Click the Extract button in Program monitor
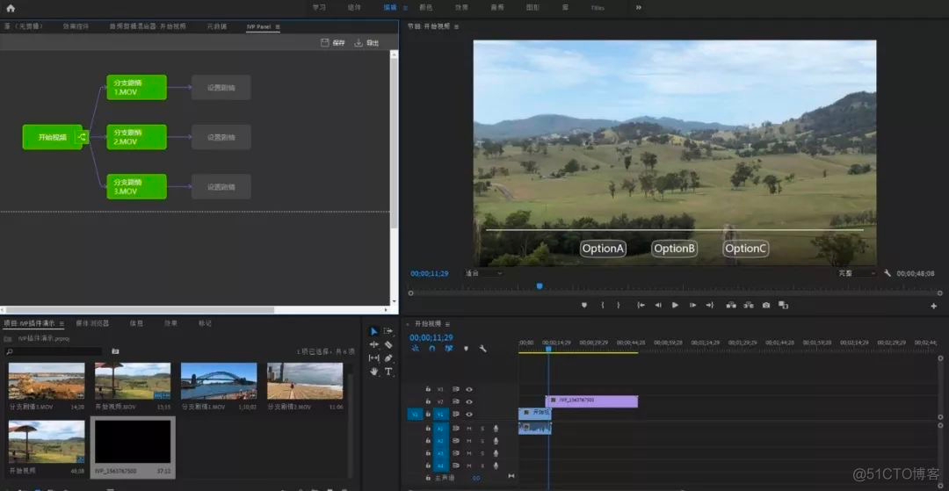This screenshot has width=949, height=491. point(749,305)
